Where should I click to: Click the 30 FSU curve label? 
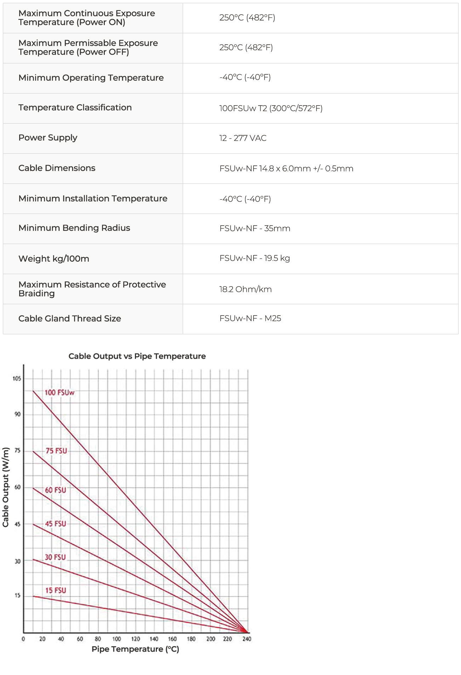click(55, 557)
